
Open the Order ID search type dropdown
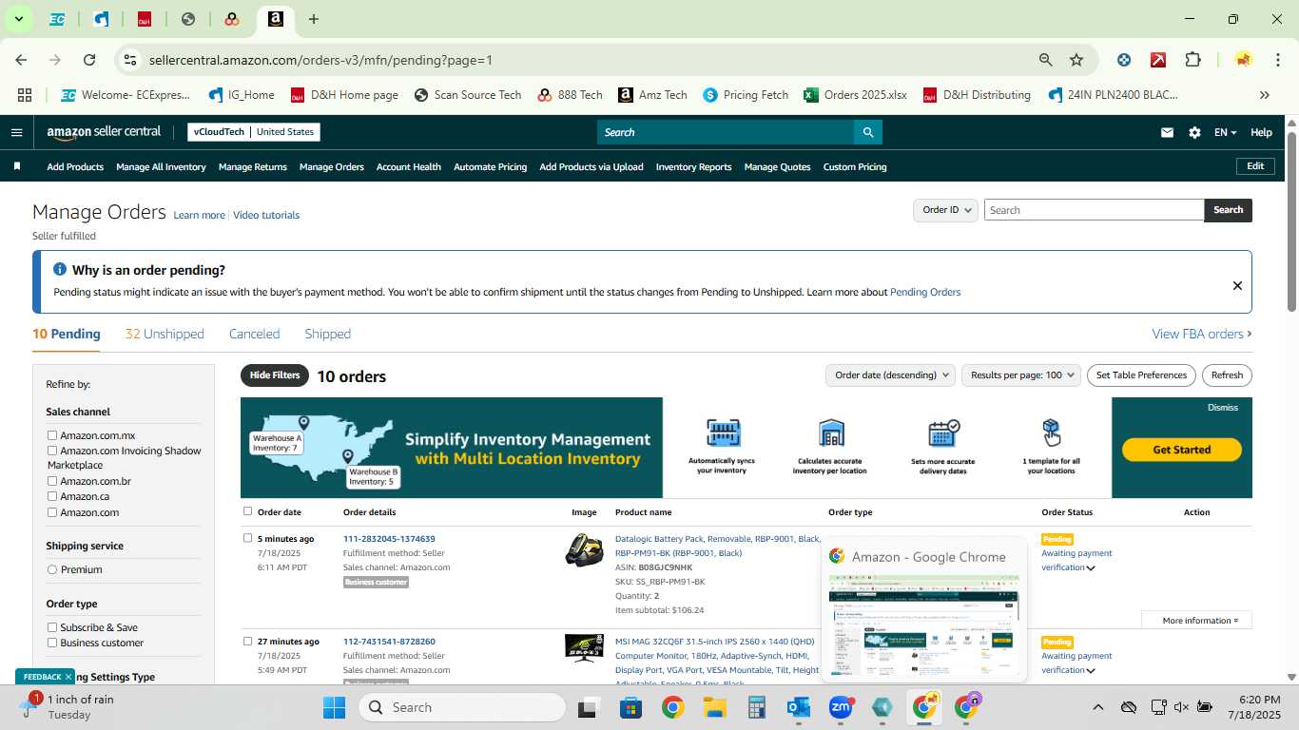pos(946,210)
